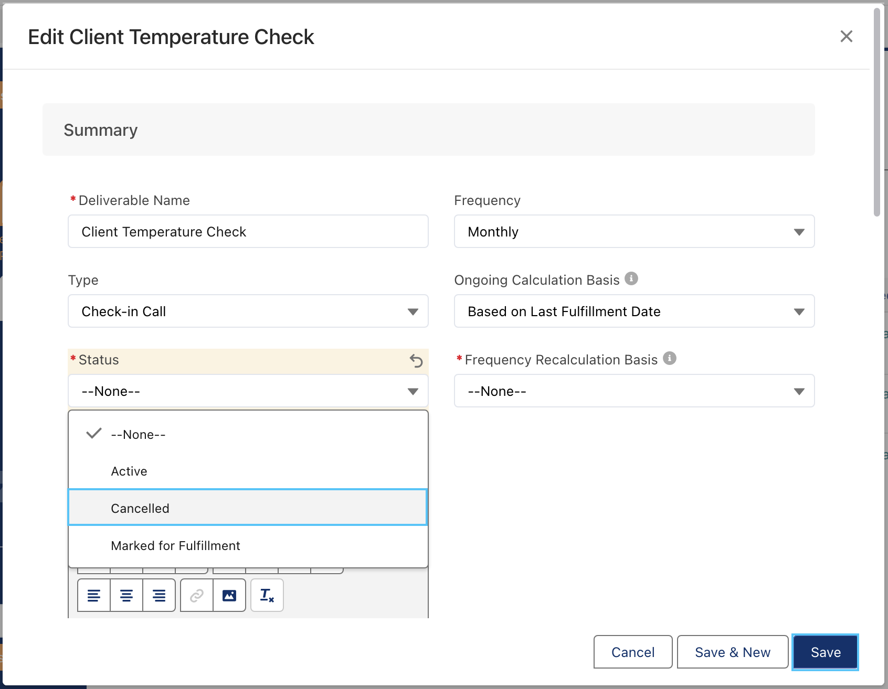Screen dimensions: 888x689
Task: Click the remove formatting icon
Action: click(x=267, y=595)
